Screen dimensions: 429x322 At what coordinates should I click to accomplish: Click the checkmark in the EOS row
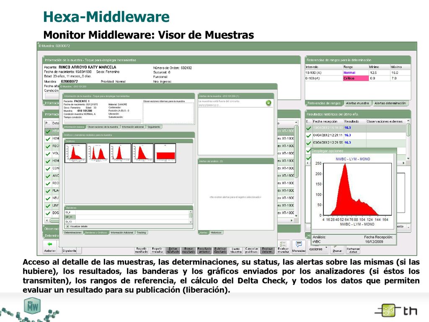click(48, 213)
